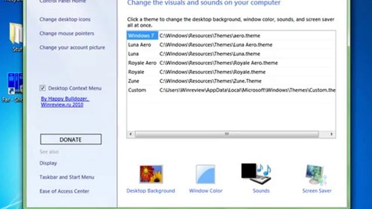
Task: Open the Sounds music notes icon
Action: click(x=257, y=173)
